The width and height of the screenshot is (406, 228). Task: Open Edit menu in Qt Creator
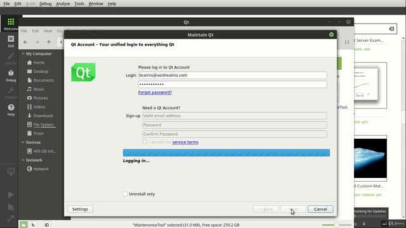point(18,4)
